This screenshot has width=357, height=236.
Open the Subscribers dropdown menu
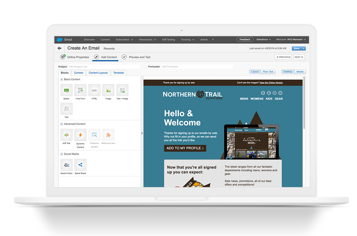124,39
